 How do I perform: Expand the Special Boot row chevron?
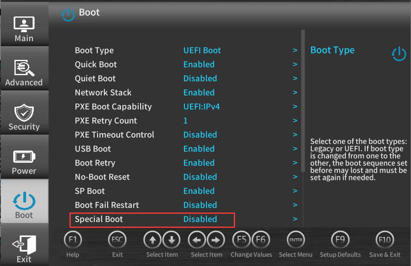click(295, 219)
